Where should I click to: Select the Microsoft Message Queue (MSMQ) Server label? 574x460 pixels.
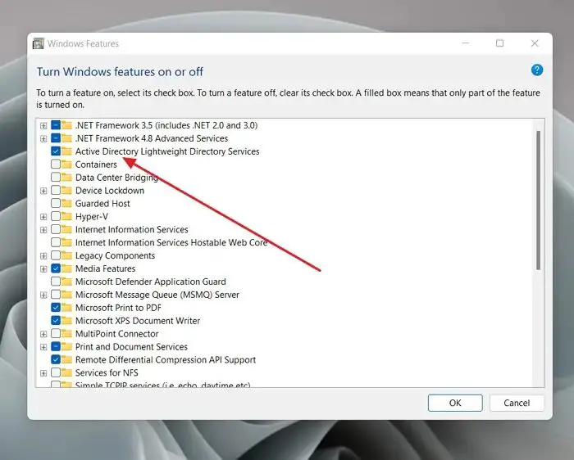[157, 295]
